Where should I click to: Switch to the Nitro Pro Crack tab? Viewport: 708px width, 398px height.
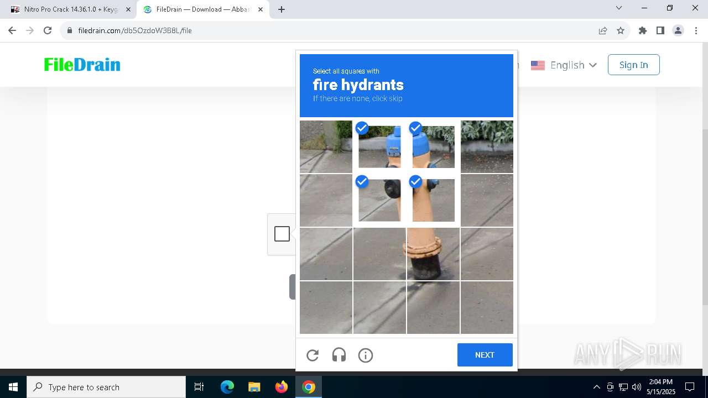click(x=70, y=9)
